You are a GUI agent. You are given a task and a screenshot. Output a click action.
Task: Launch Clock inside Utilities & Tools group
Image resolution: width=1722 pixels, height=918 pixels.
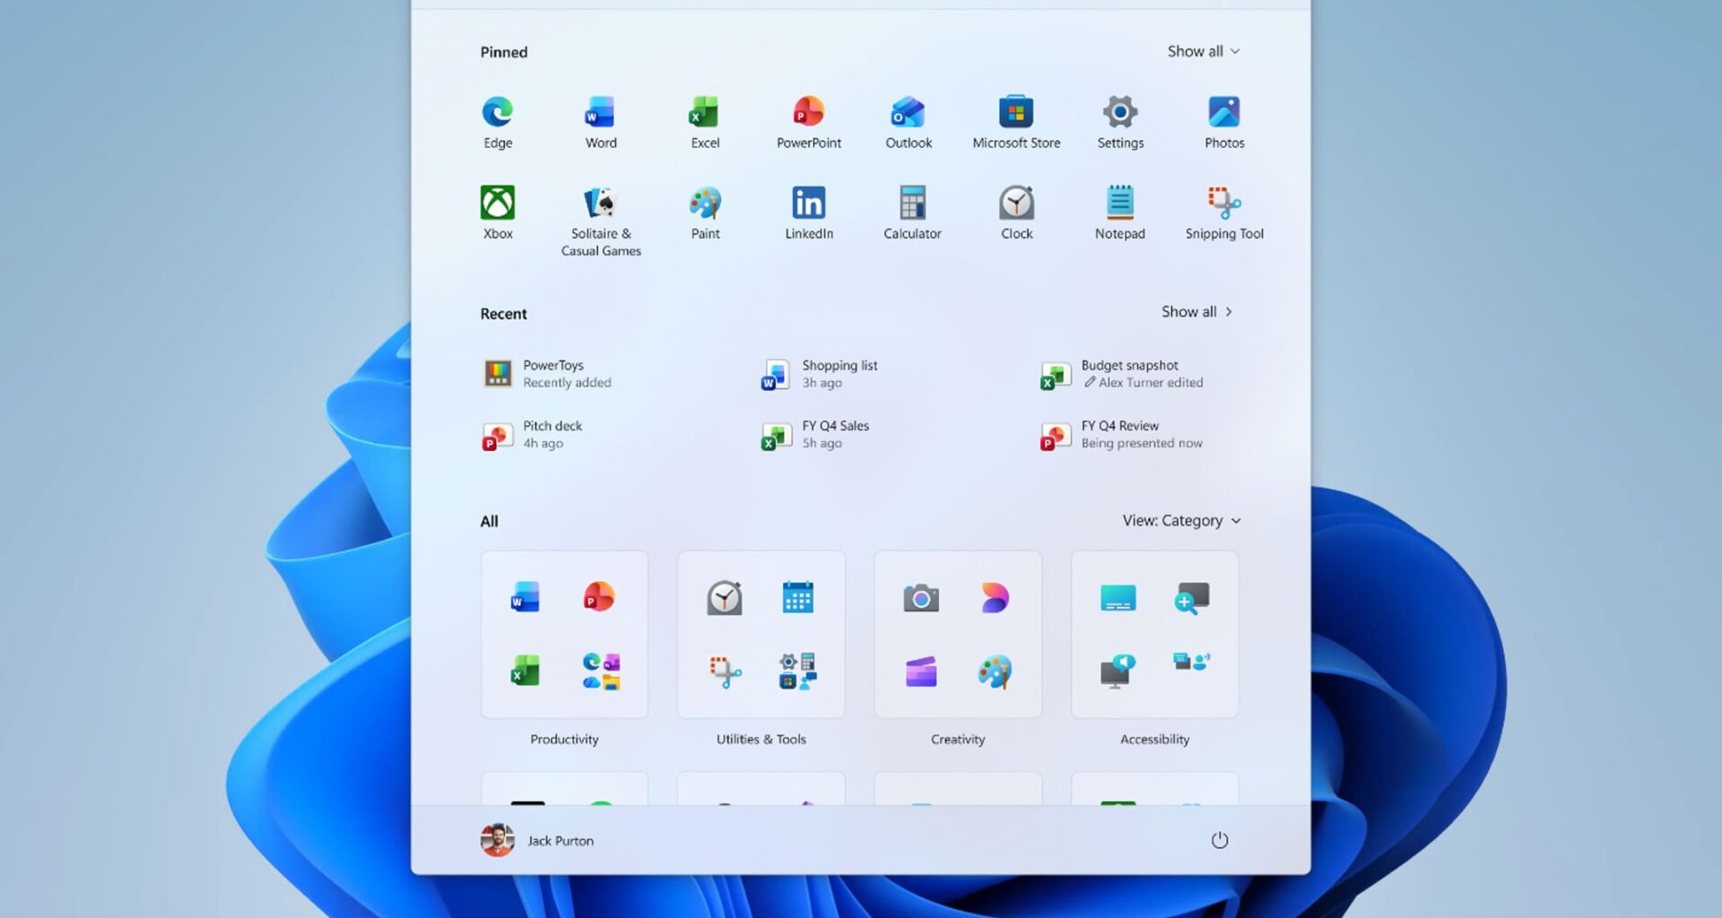coord(724,597)
